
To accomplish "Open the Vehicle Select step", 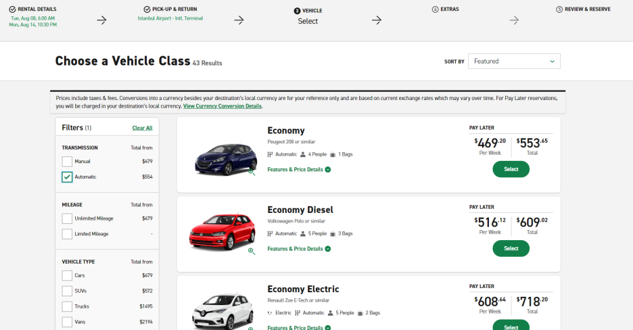I will tap(308, 16).
